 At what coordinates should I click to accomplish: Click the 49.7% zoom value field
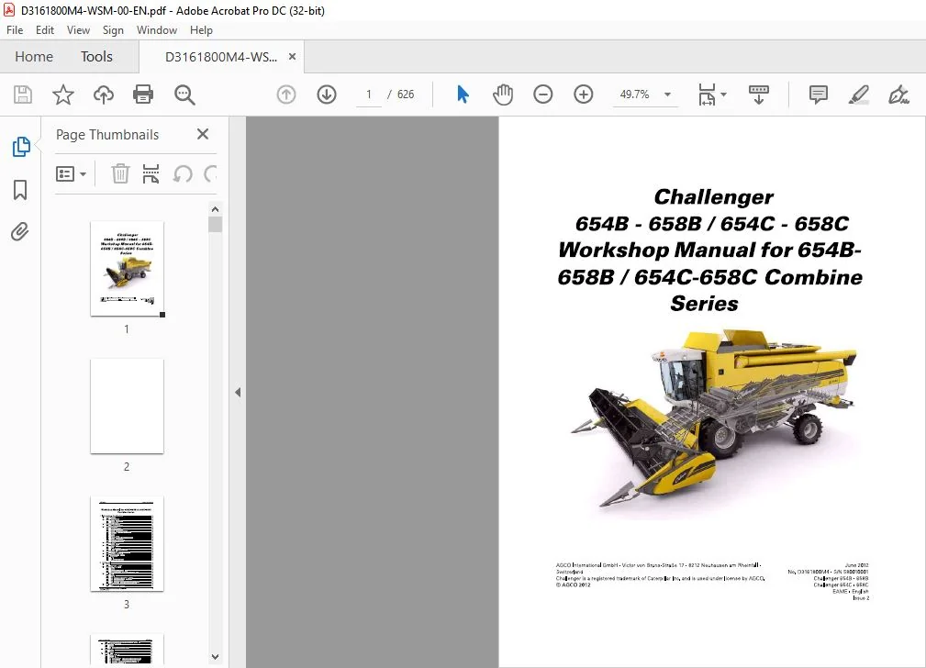coord(634,95)
